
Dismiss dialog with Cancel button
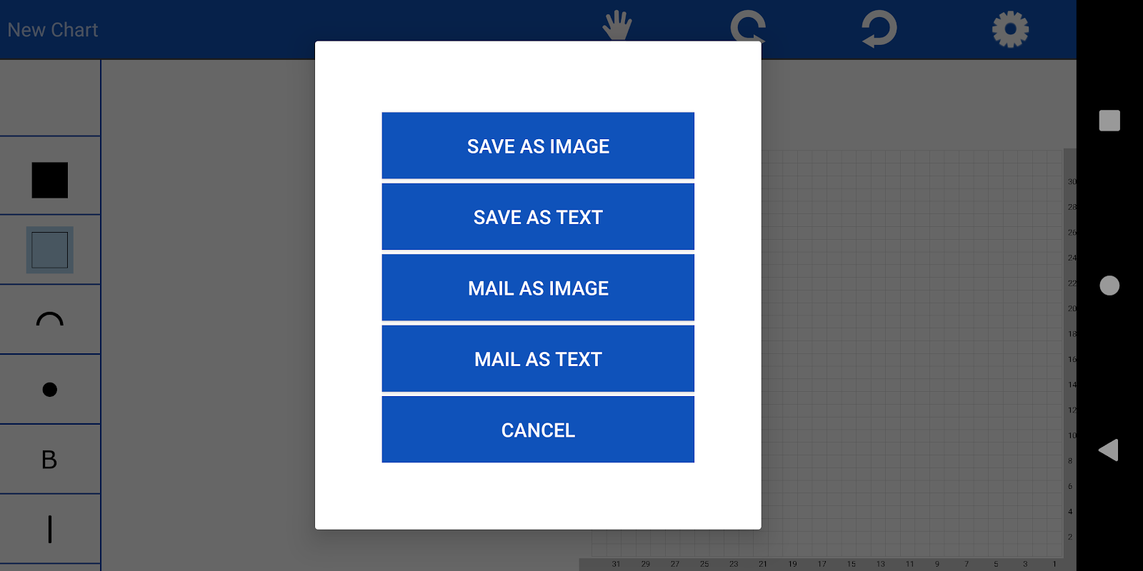tap(538, 430)
